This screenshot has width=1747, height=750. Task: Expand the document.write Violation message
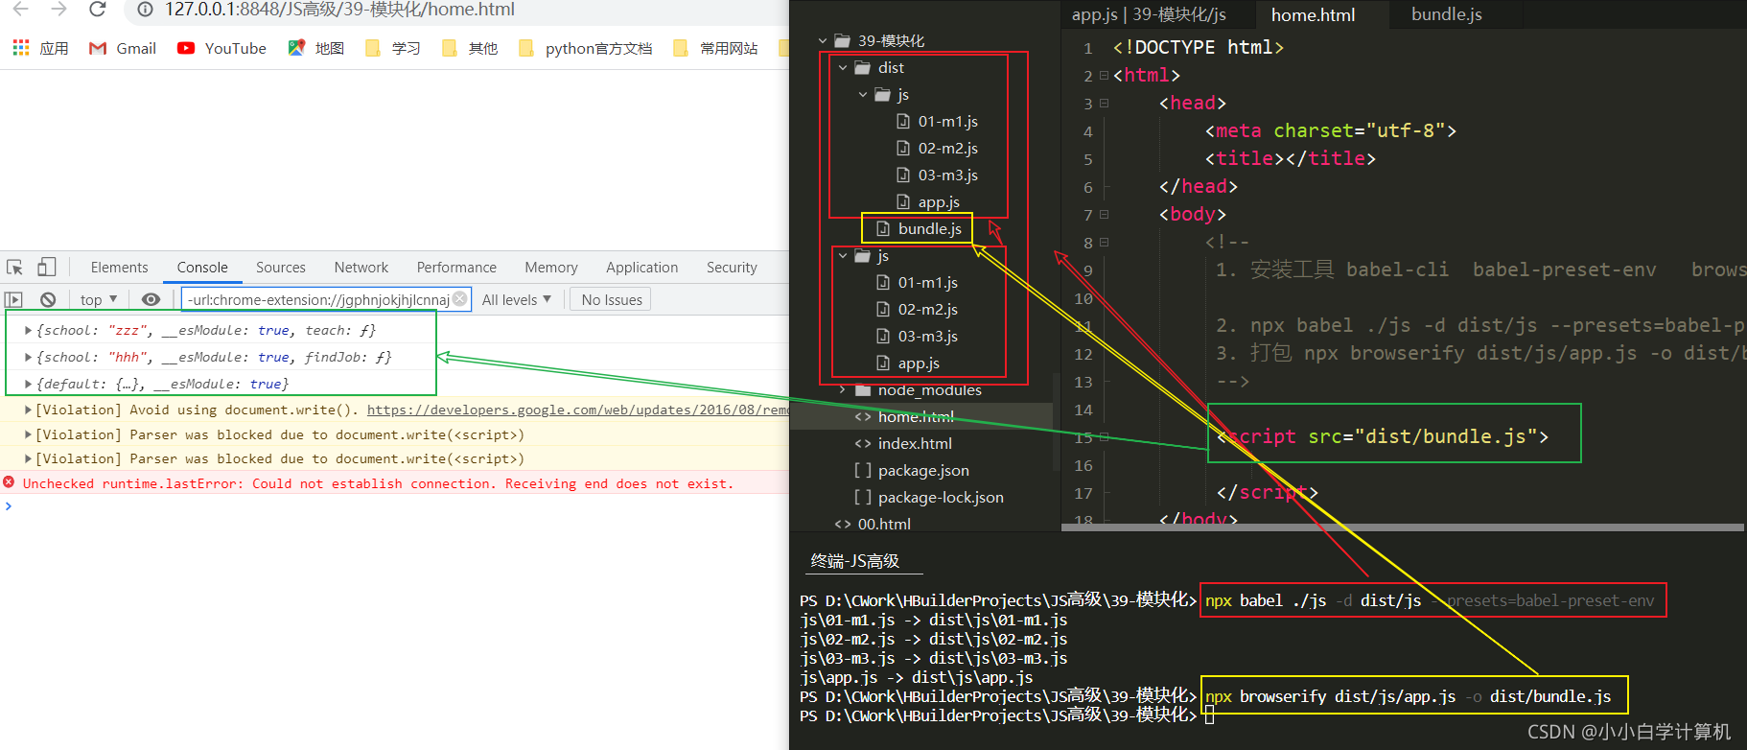pyautogui.click(x=28, y=410)
